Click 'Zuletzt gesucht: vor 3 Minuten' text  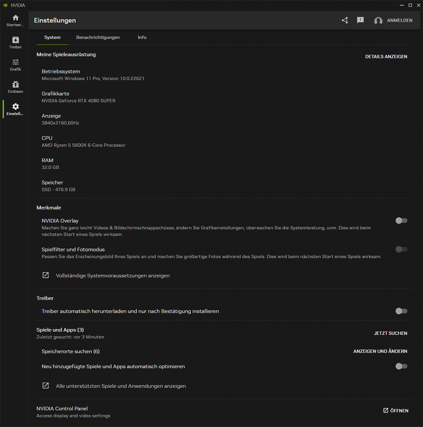(x=70, y=337)
